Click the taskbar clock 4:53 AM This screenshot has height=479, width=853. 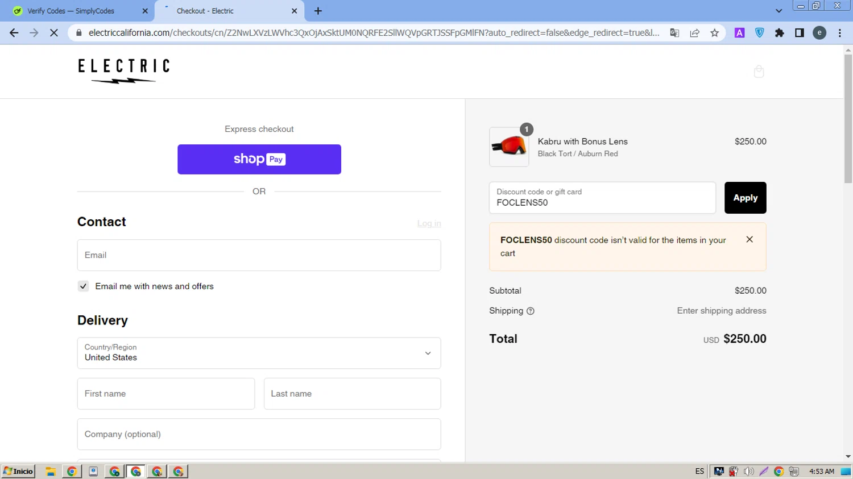coord(821,471)
